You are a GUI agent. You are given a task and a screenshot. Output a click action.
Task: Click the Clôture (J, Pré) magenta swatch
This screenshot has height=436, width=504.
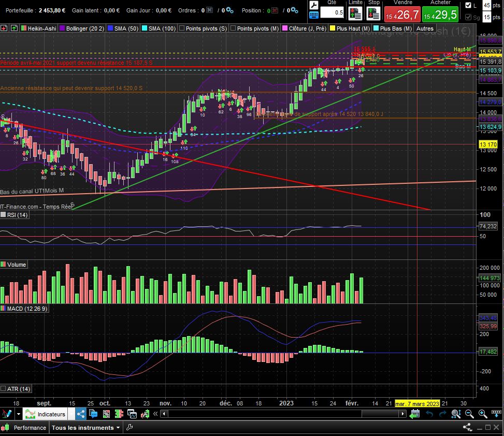[285, 28]
